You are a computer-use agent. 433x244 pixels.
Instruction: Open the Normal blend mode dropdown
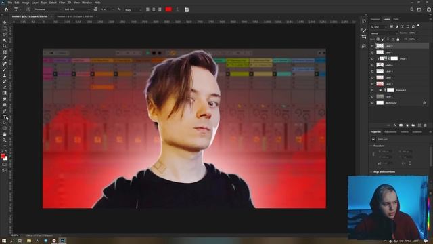coord(384,33)
